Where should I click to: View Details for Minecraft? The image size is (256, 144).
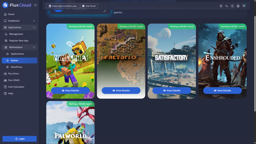tap(70, 91)
